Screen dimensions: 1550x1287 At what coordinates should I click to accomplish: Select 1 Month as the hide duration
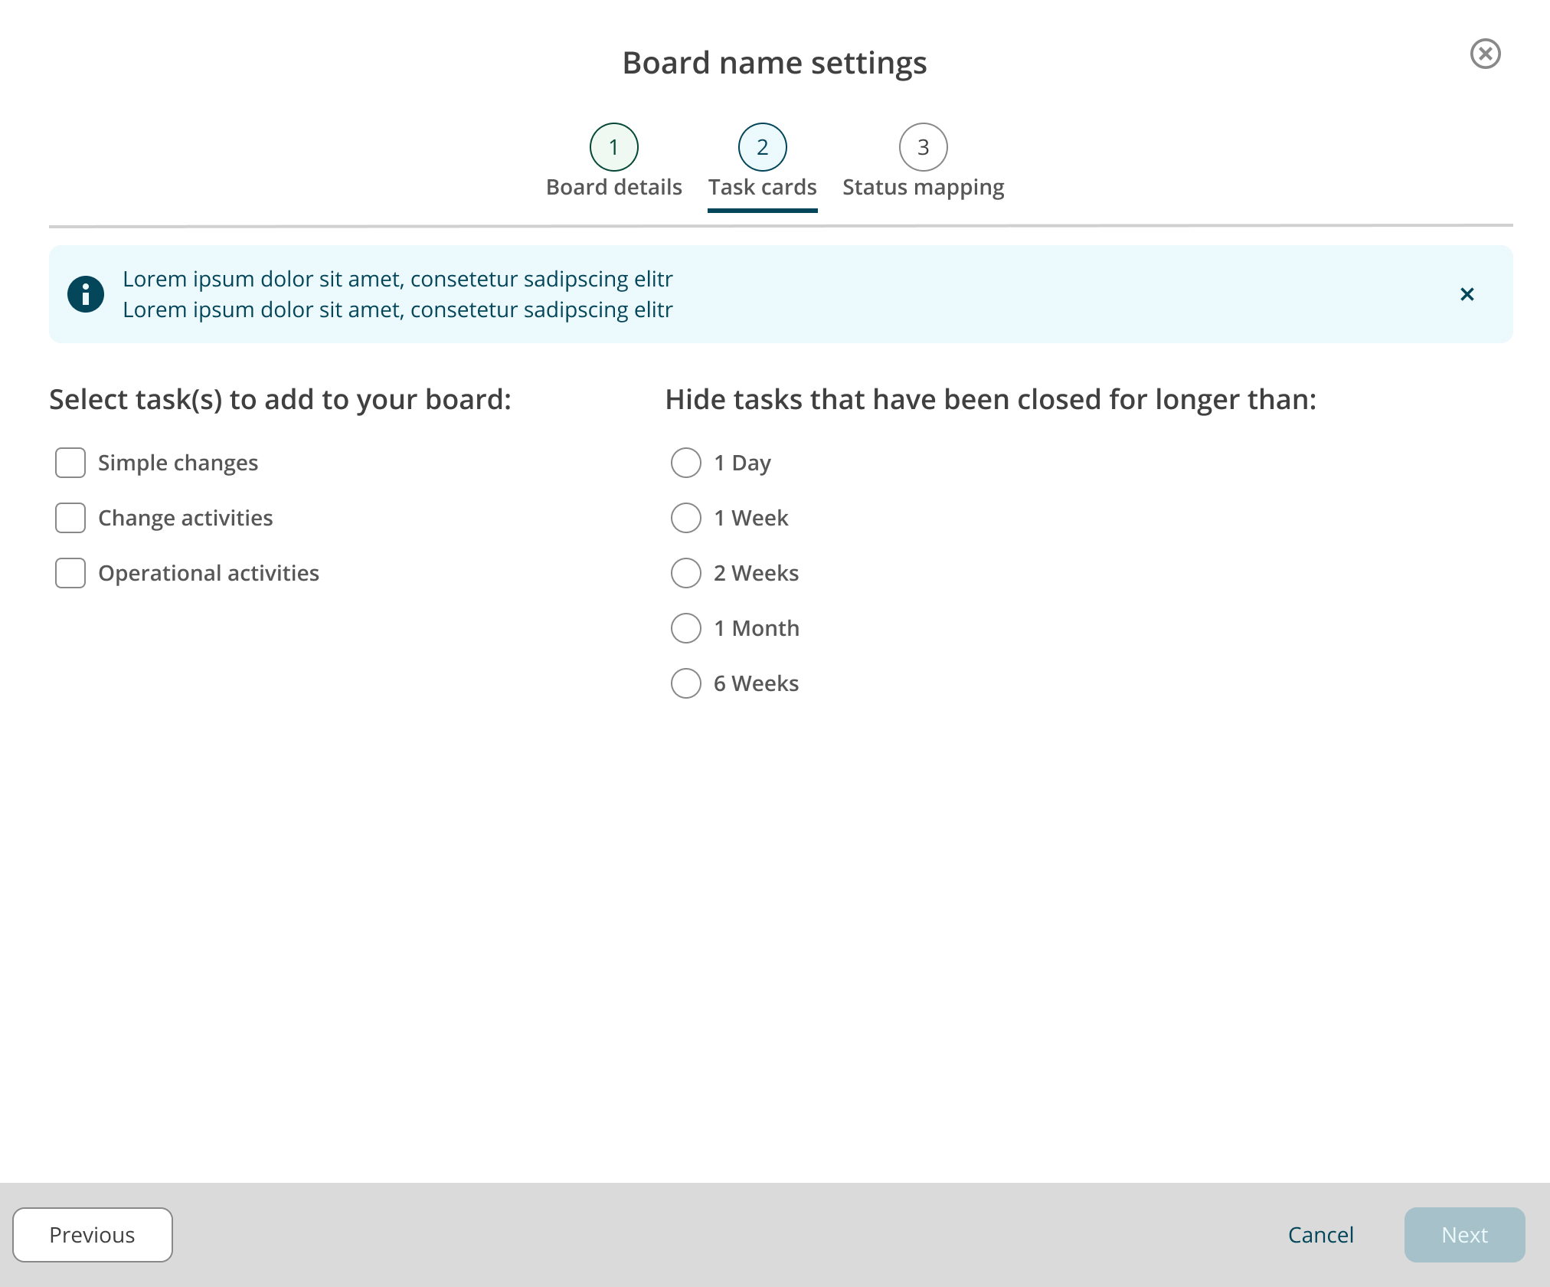click(685, 628)
